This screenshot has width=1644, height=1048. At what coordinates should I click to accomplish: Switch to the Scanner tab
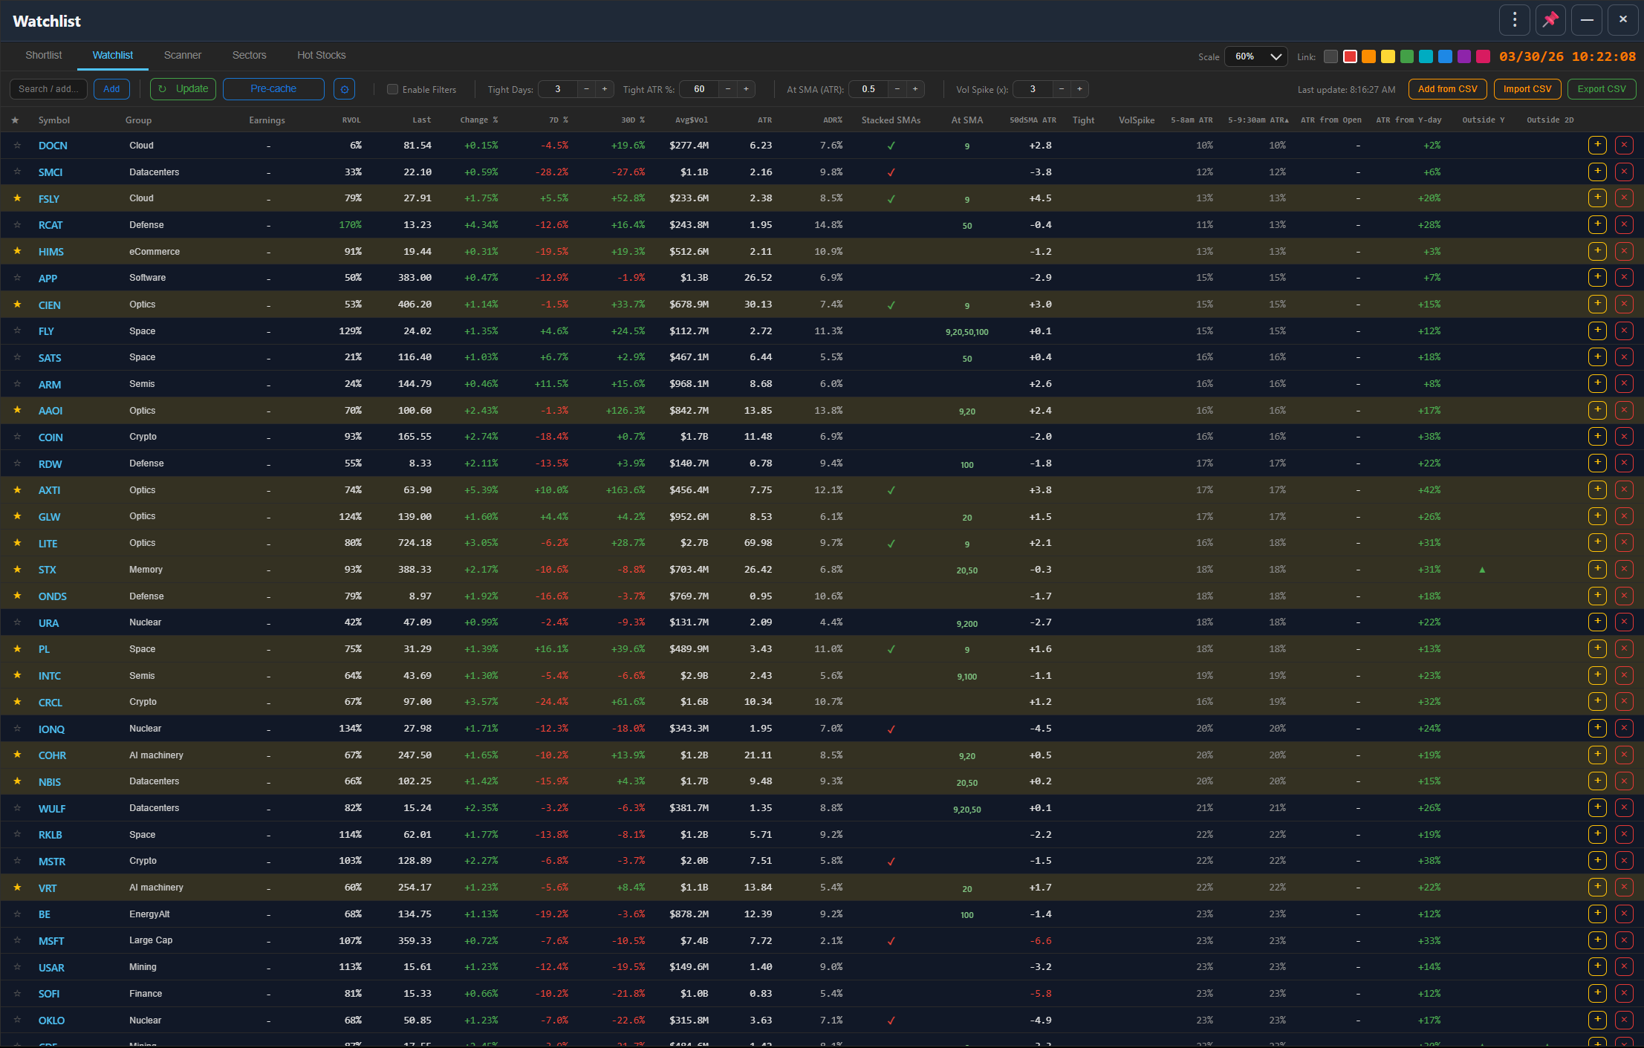pyautogui.click(x=183, y=55)
